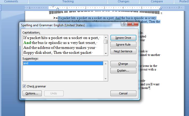Click the hanging indent ruler marker

[58, 9]
